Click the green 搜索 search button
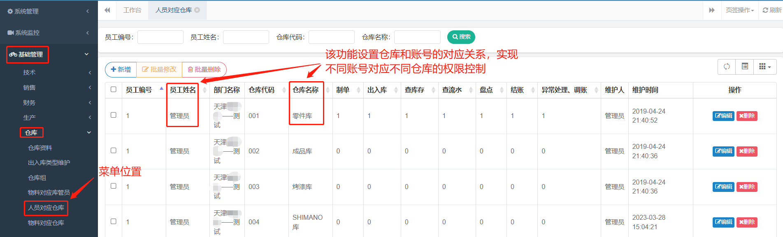This screenshot has width=783, height=237. point(461,37)
